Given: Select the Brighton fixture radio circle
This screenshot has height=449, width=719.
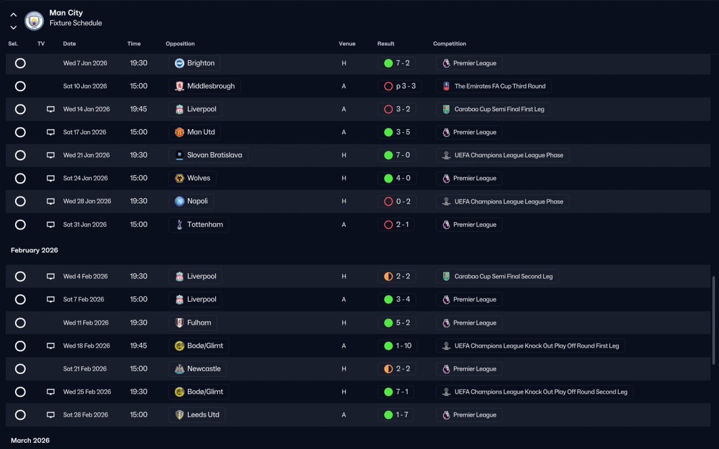Looking at the screenshot, I should click(x=20, y=63).
